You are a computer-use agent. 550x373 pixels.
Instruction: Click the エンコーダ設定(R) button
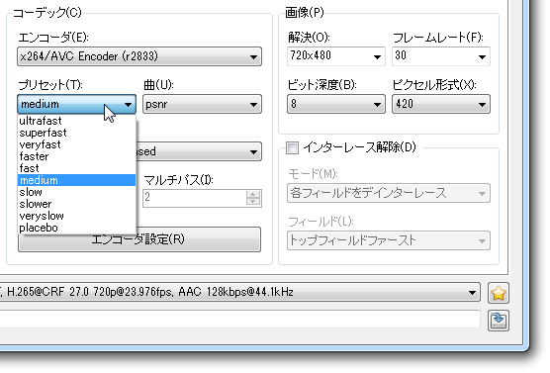(x=139, y=239)
